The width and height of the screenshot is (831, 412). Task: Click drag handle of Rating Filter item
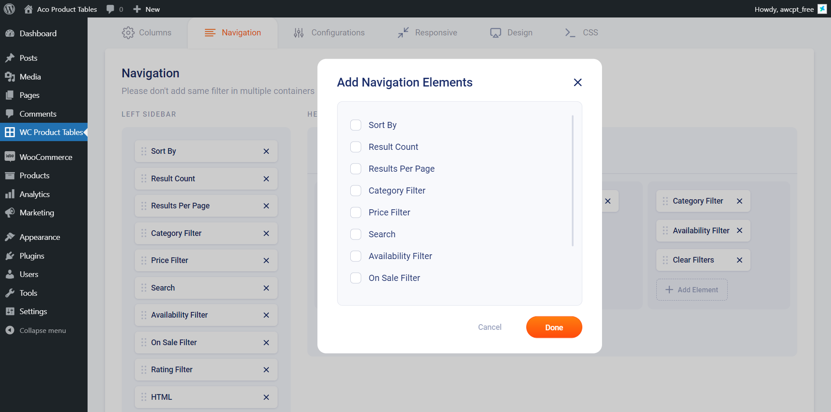pyautogui.click(x=144, y=370)
